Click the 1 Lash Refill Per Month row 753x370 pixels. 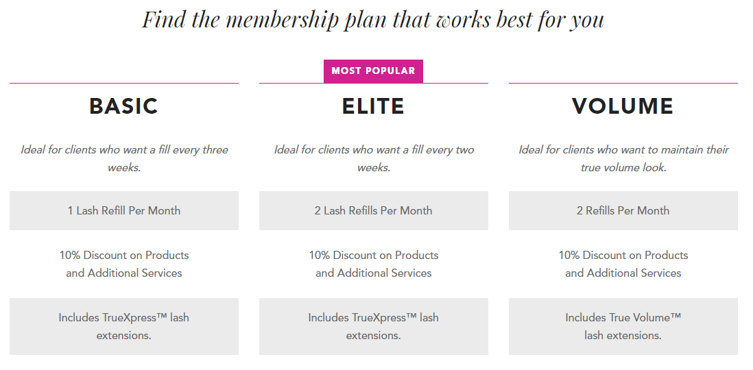124,210
